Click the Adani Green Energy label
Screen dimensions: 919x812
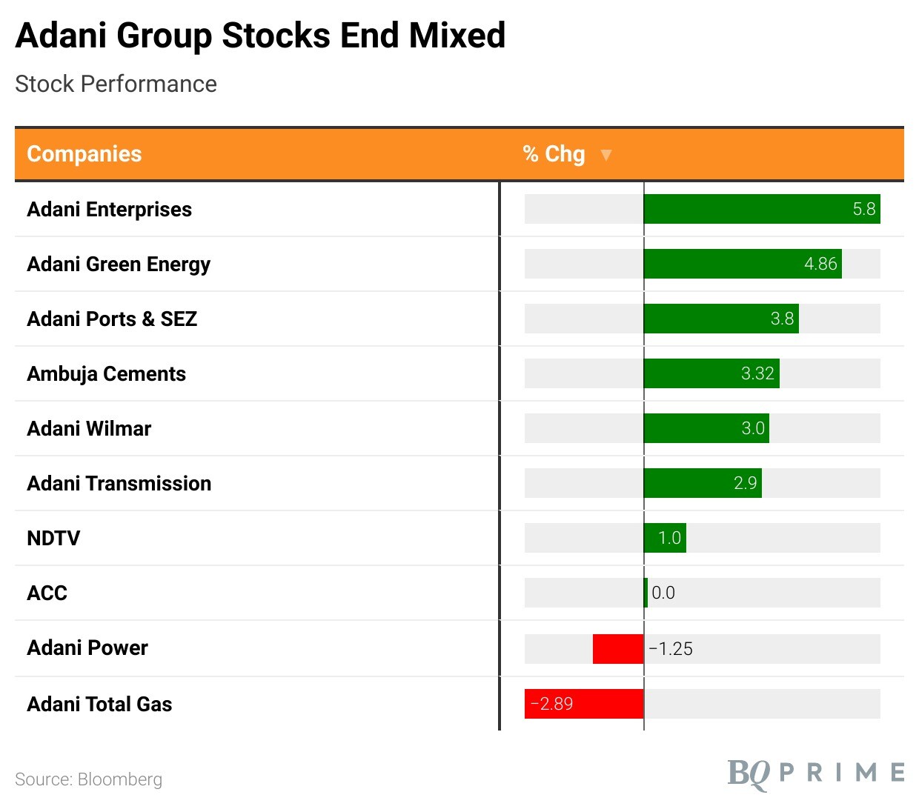click(119, 264)
